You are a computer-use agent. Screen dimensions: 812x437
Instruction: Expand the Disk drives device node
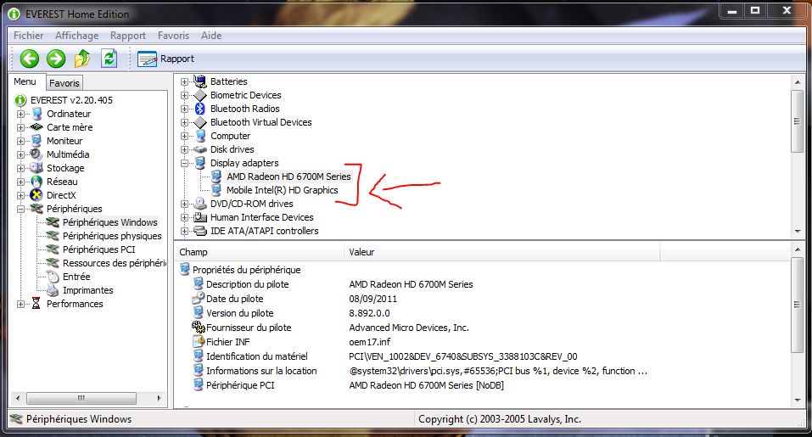(184, 149)
